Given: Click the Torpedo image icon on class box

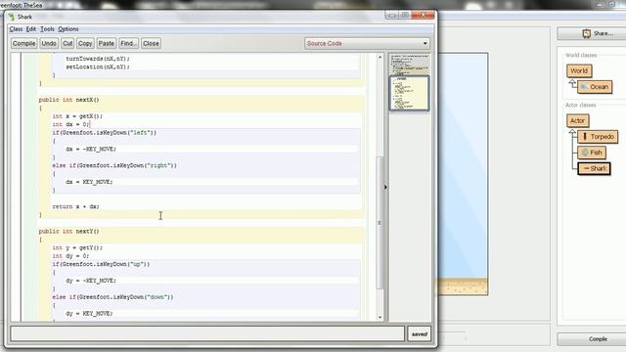Looking at the screenshot, I should coord(585,137).
